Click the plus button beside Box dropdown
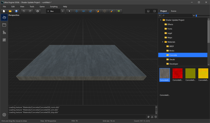This screenshot has height=123, width=210. pos(62,11)
